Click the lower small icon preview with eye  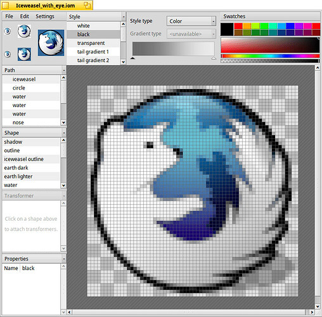pos(24,54)
